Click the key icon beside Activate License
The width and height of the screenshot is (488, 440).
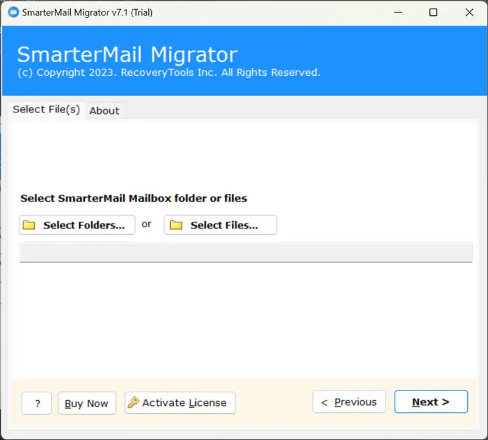pyautogui.click(x=134, y=402)
